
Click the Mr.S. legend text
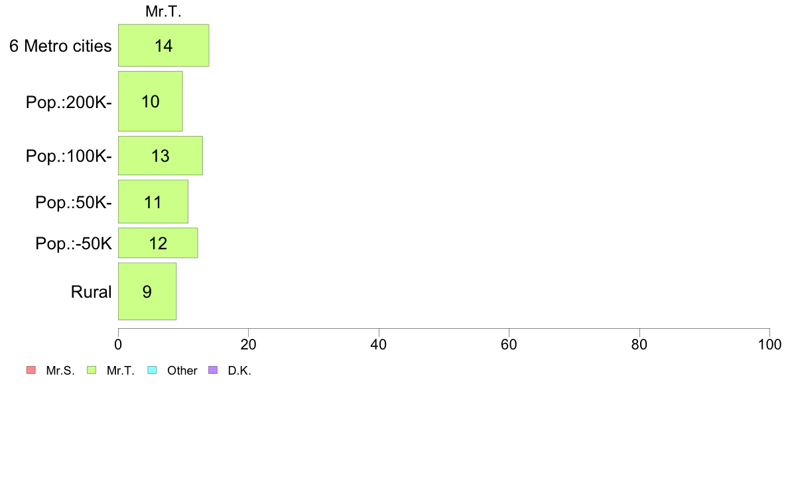(60, 371)
